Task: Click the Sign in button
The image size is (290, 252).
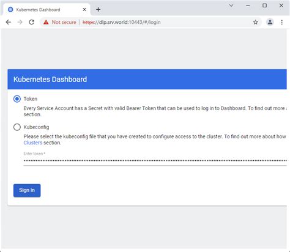Action: click(x=27, y=190)
